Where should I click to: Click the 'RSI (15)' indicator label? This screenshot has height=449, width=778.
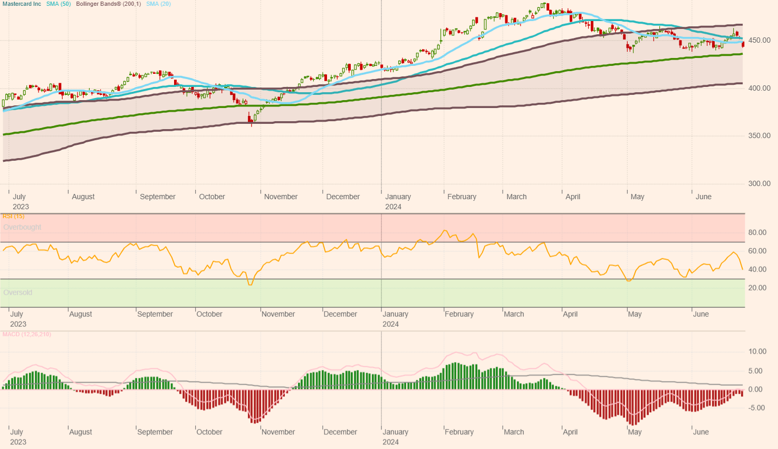(x=13, y=216)
